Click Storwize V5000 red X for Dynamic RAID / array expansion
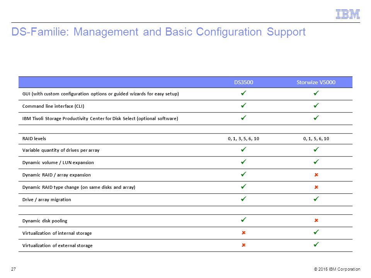This screenshot has height=278, width=371. point(317,175)
